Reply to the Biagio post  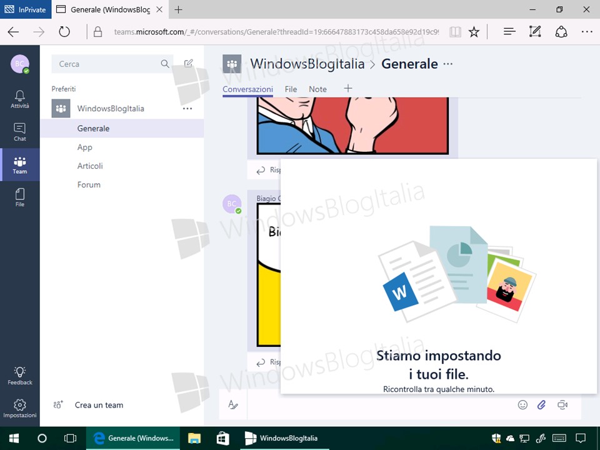[x=268, y=362]
